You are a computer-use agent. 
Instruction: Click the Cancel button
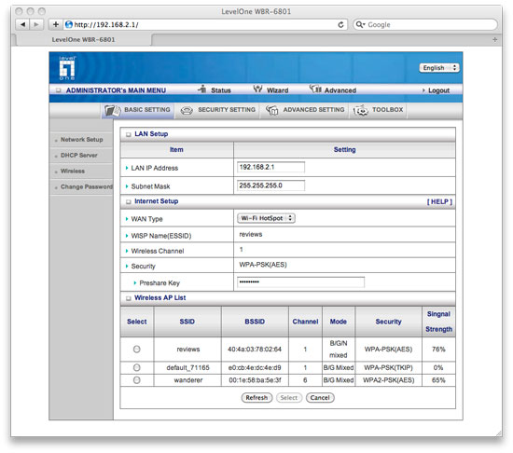point(320,398)
